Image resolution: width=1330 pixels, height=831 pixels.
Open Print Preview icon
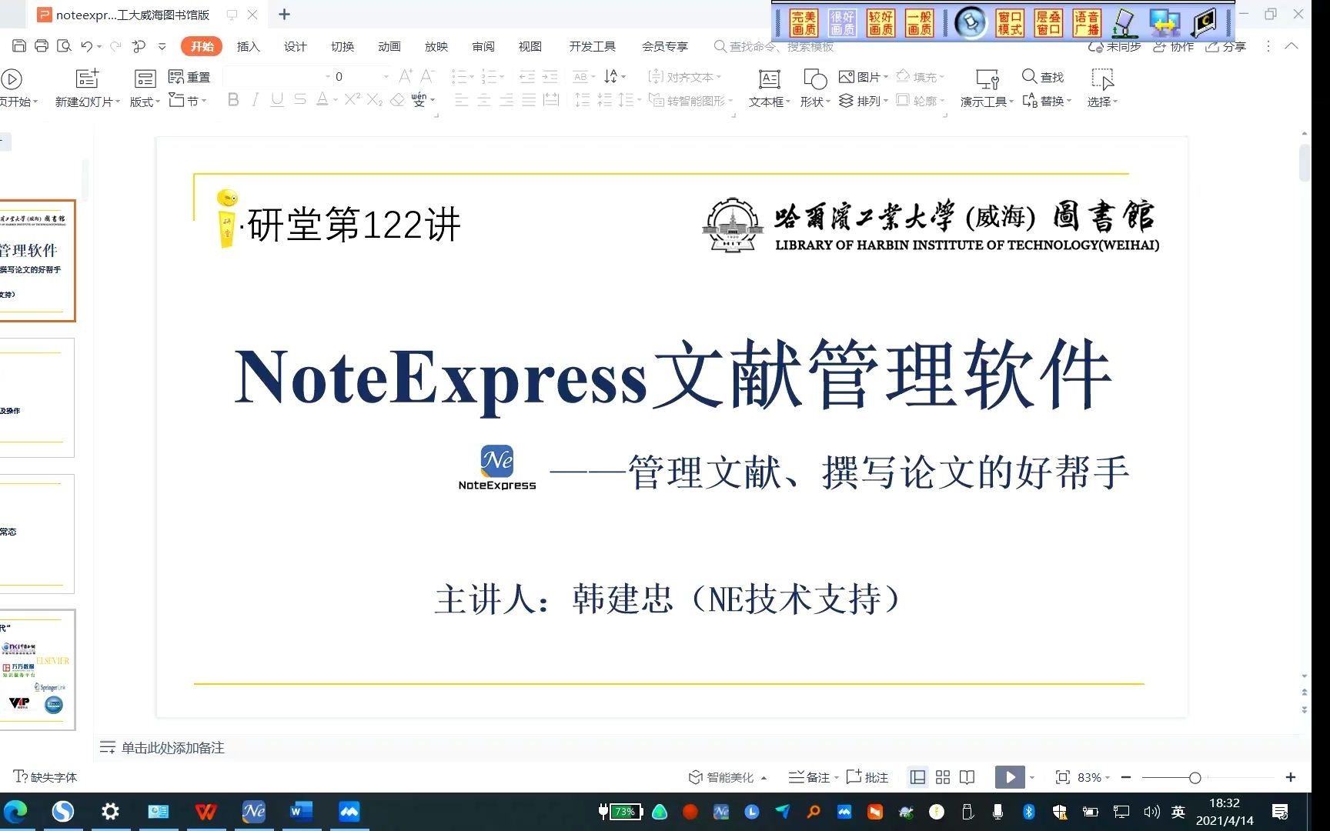(x=64, y=46)
